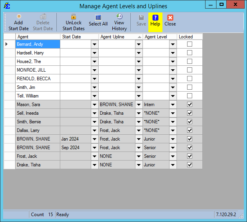Screen dimensions: 247x222
Task: Open Start Date dropdown for MONROE, JILL
Action: [x=94, y=70]
